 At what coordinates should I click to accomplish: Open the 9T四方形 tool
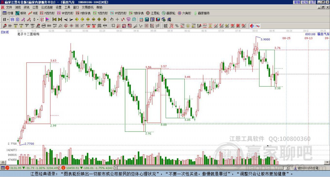pos(119,13)
